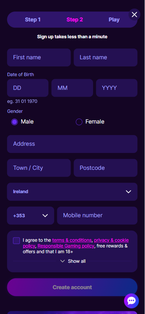Focus the Postcode input field

click(x=105, y=168)
